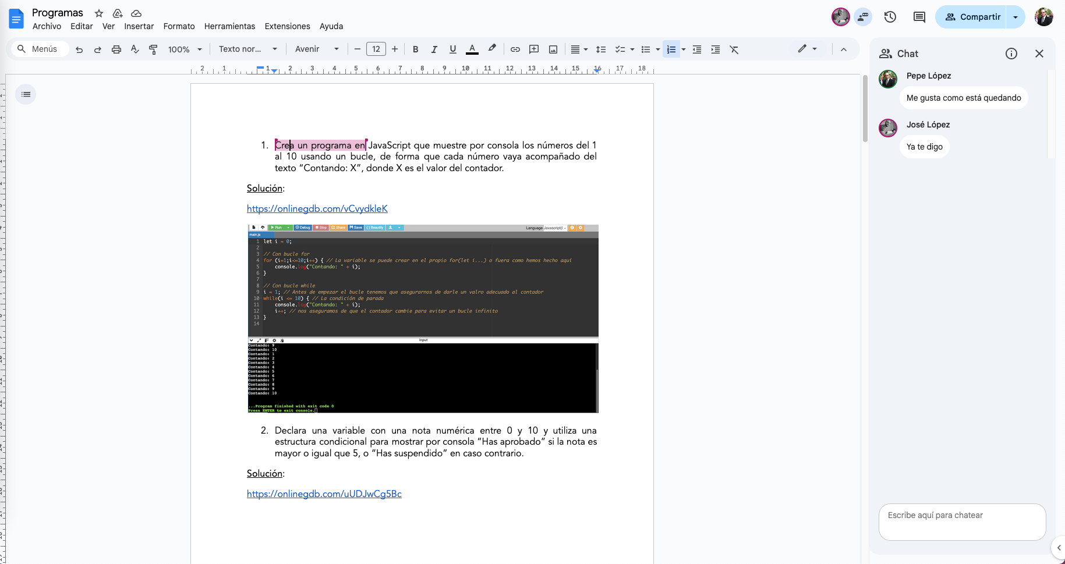Select the Paint format roller icon
1065x564 pixels.
[153, 49]
